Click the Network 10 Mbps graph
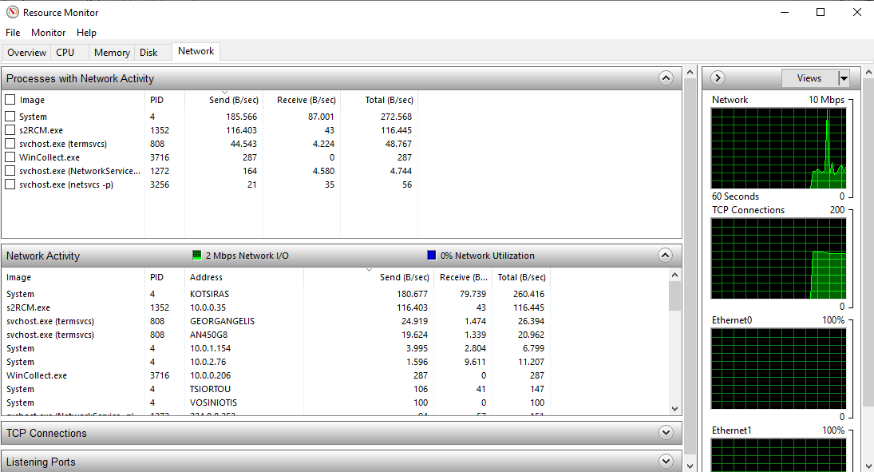This screenshot has height=472, width=874. [779, 149]
